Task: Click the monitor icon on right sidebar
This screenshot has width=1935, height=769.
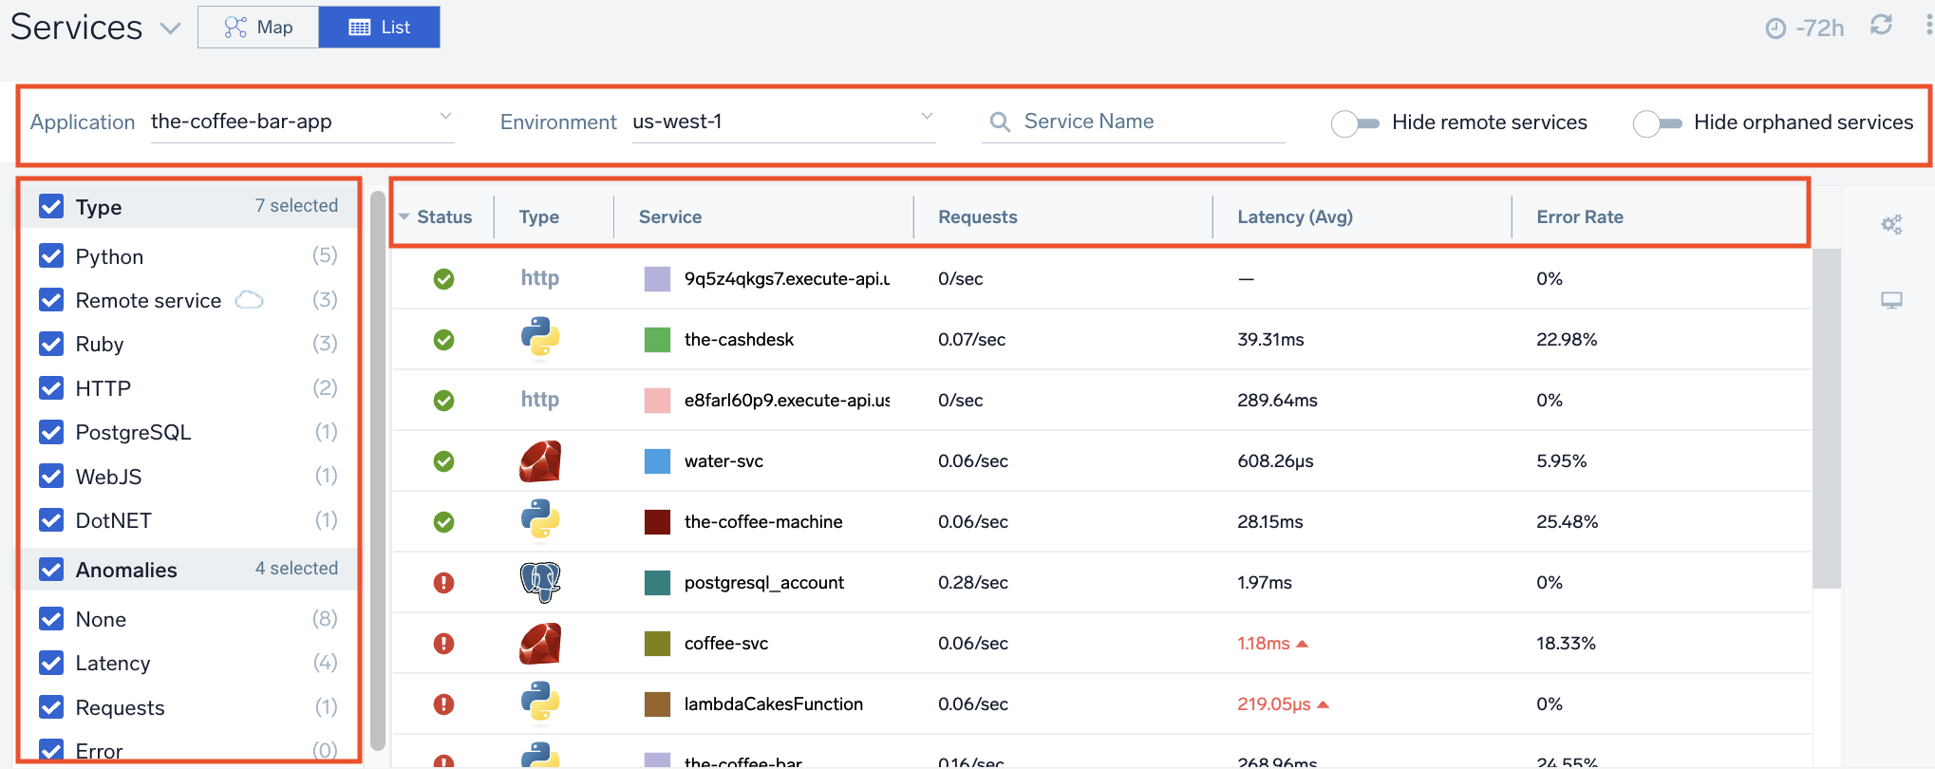Action: click(1891, 301)
